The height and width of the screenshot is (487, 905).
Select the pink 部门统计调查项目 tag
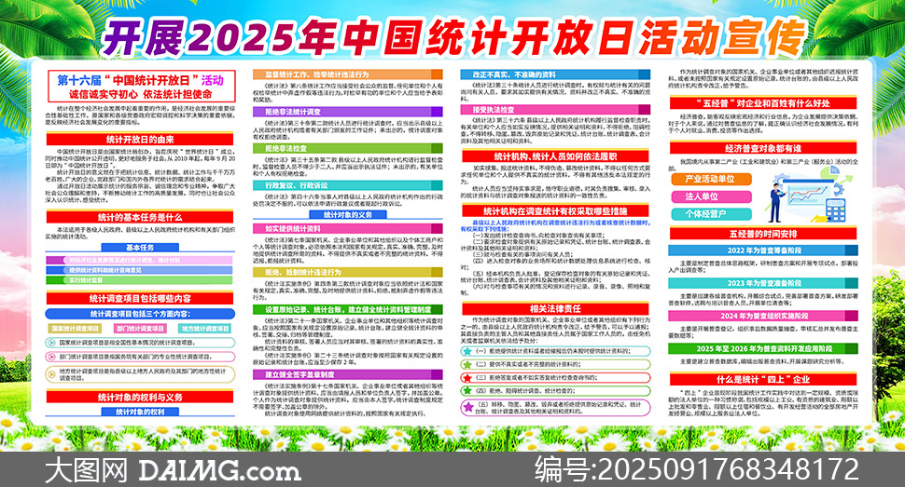point(140,329)
